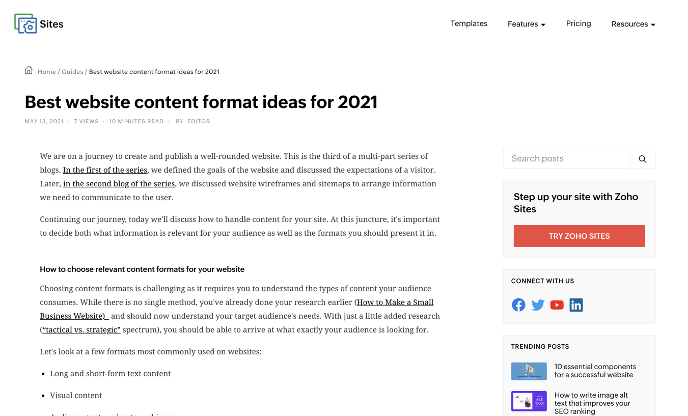
Task: Open "tactical vs. strategic" link
Action: (81, 330)
